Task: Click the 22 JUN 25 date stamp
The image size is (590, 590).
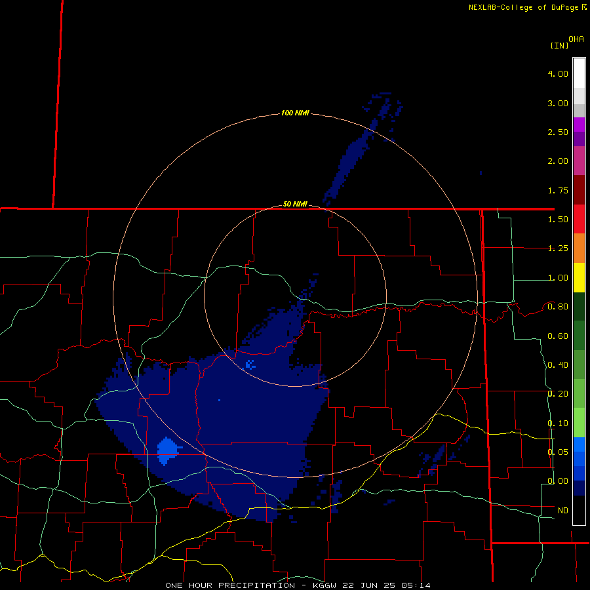Action: [368, 585]
